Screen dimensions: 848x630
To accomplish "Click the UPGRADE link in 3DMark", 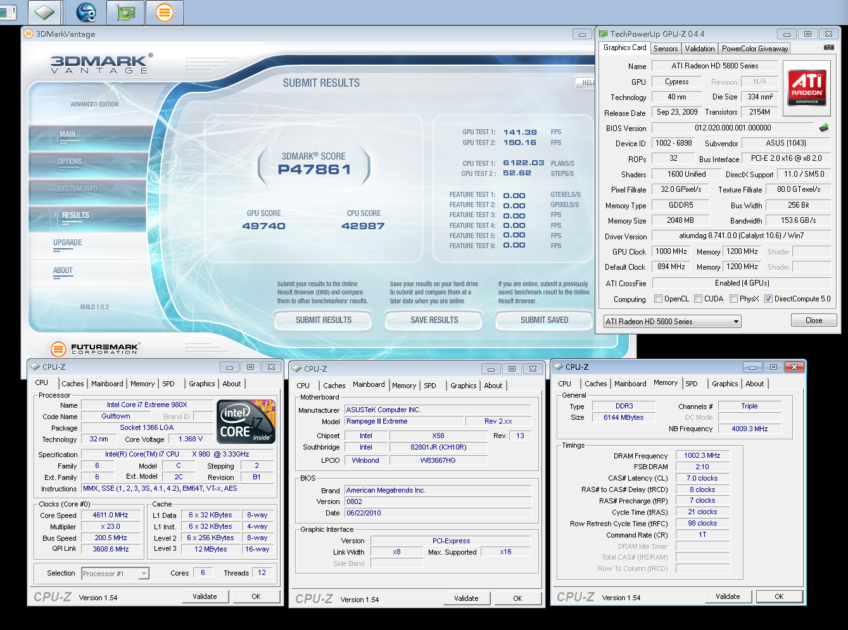I will [x=68, y=243].
